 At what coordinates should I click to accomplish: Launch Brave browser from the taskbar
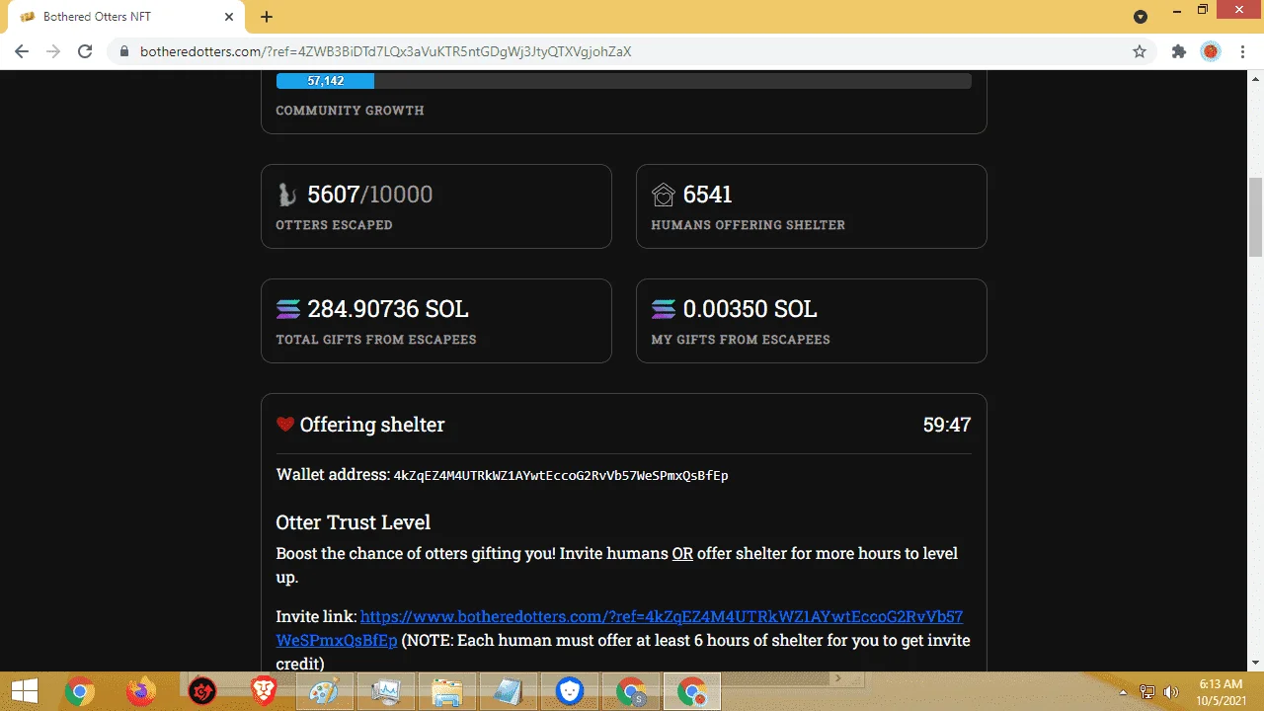pos(263,691)
